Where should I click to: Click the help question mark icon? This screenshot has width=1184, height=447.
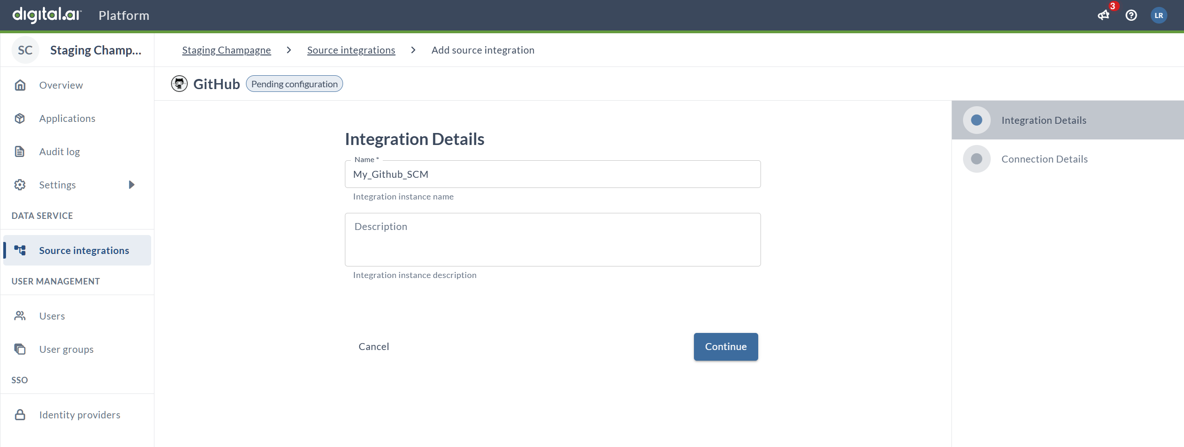[x=1131, y=15]
